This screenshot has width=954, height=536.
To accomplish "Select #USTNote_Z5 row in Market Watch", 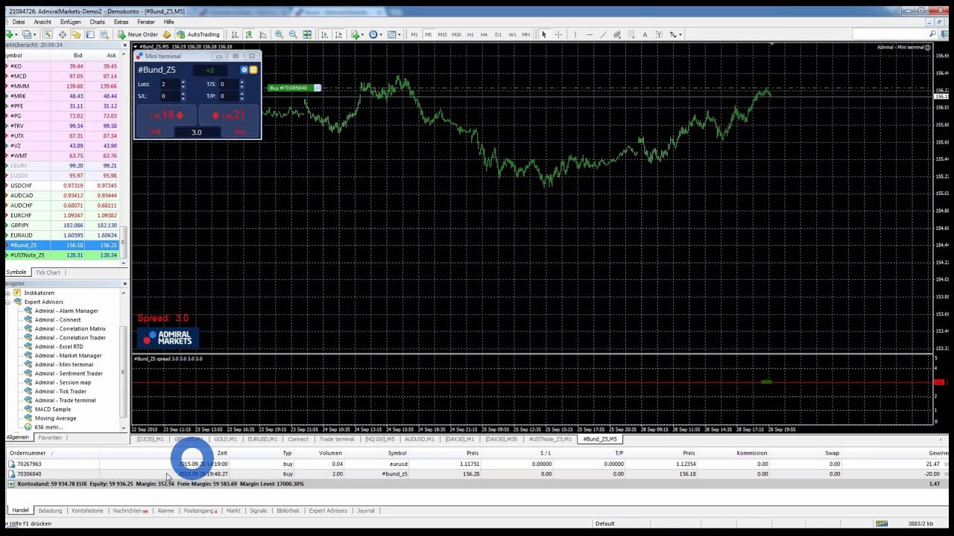I will click(63, 255).
